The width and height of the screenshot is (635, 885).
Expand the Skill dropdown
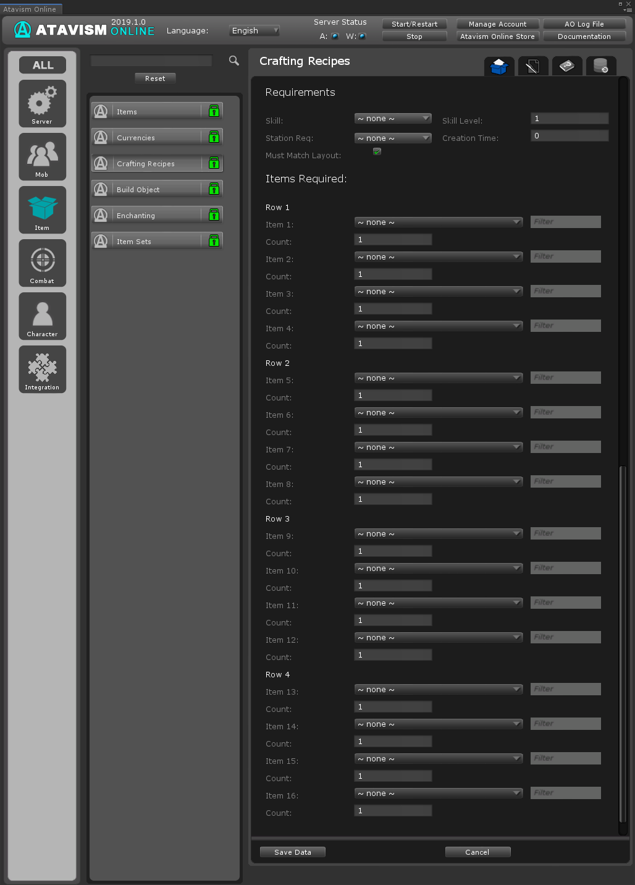(x=393, y=119)
